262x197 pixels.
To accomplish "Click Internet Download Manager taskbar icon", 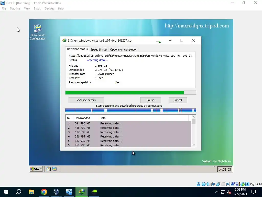I will (82, 192).
